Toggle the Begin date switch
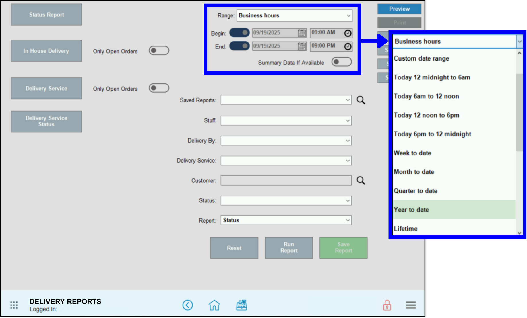The height and width of the screenshot is (318, 527). [x=239, y=33]
